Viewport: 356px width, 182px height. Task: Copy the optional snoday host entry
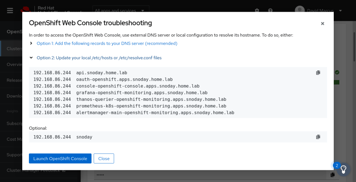pos(318,137)
